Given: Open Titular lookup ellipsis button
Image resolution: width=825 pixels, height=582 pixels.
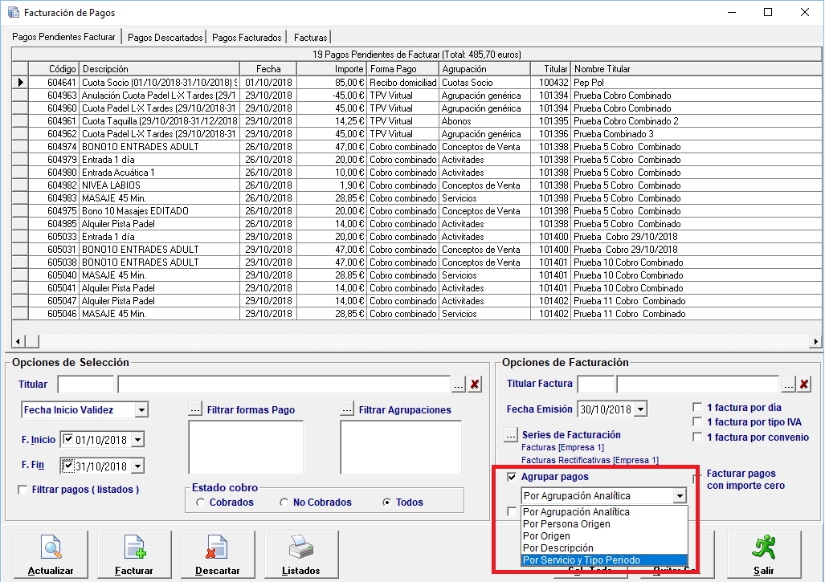Looking at the screenshot, I should [459, 385].
